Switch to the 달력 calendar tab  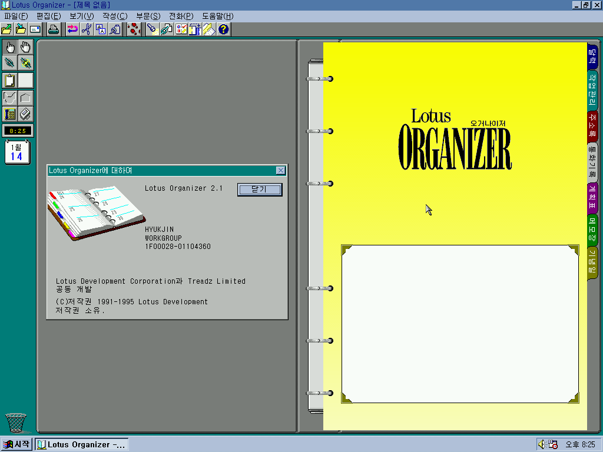coord(592,56)
